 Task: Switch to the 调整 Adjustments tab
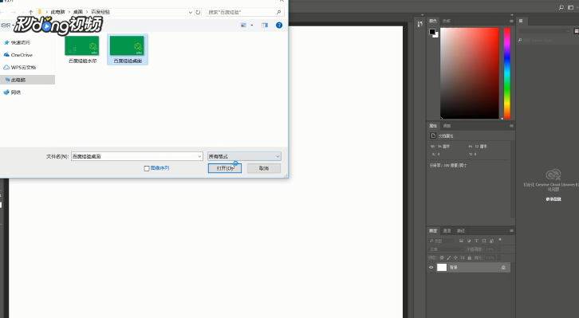pos(447,126)
